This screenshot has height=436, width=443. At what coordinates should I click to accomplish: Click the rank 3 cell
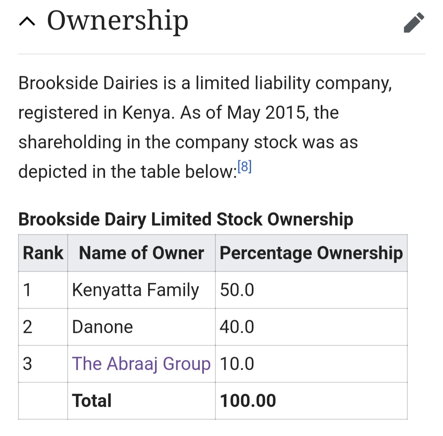[x=27, y=364]
